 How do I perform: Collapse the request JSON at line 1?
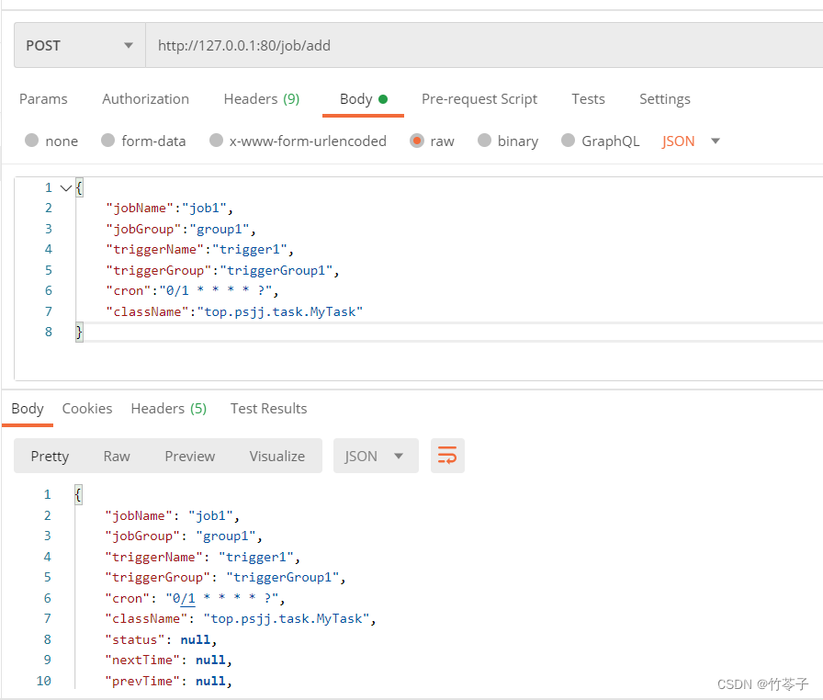coord(65,187)
